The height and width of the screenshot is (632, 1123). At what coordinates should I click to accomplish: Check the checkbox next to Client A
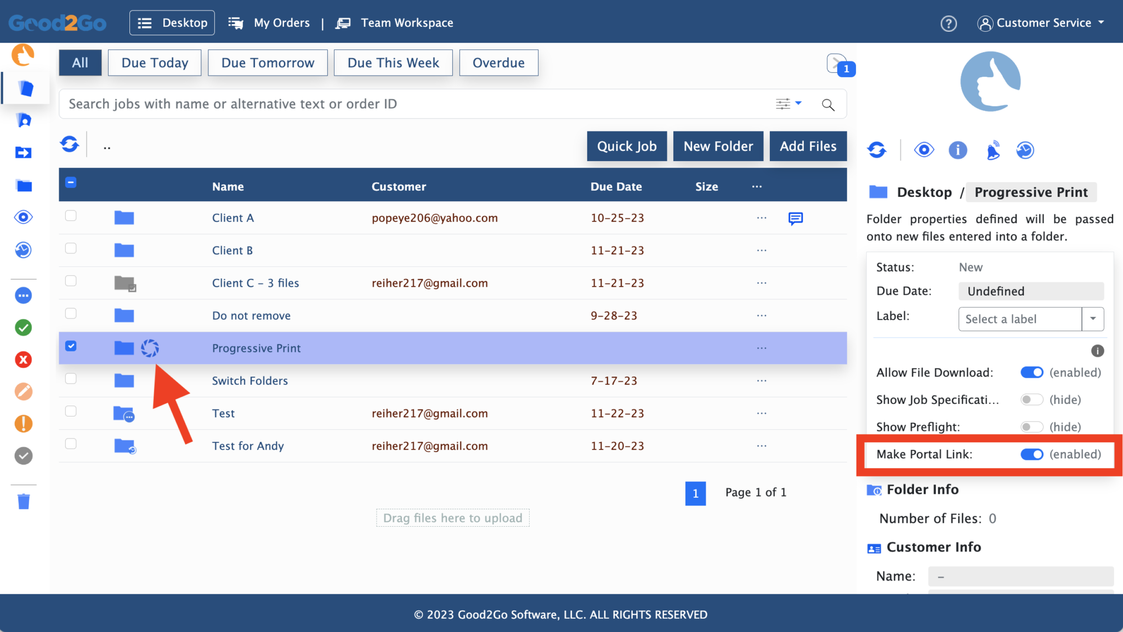click(71, 216)
